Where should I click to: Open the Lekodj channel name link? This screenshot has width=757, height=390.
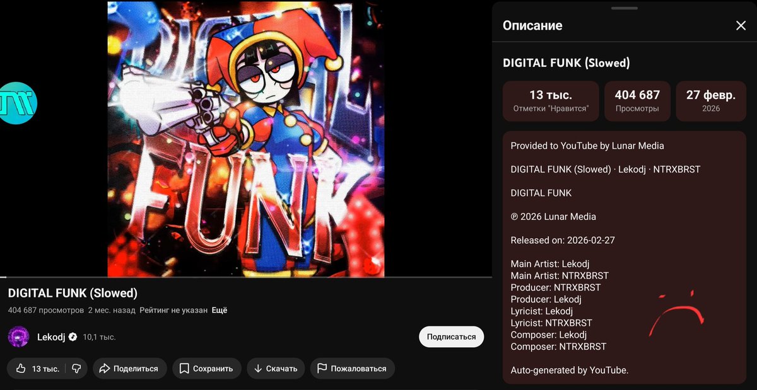51,337
